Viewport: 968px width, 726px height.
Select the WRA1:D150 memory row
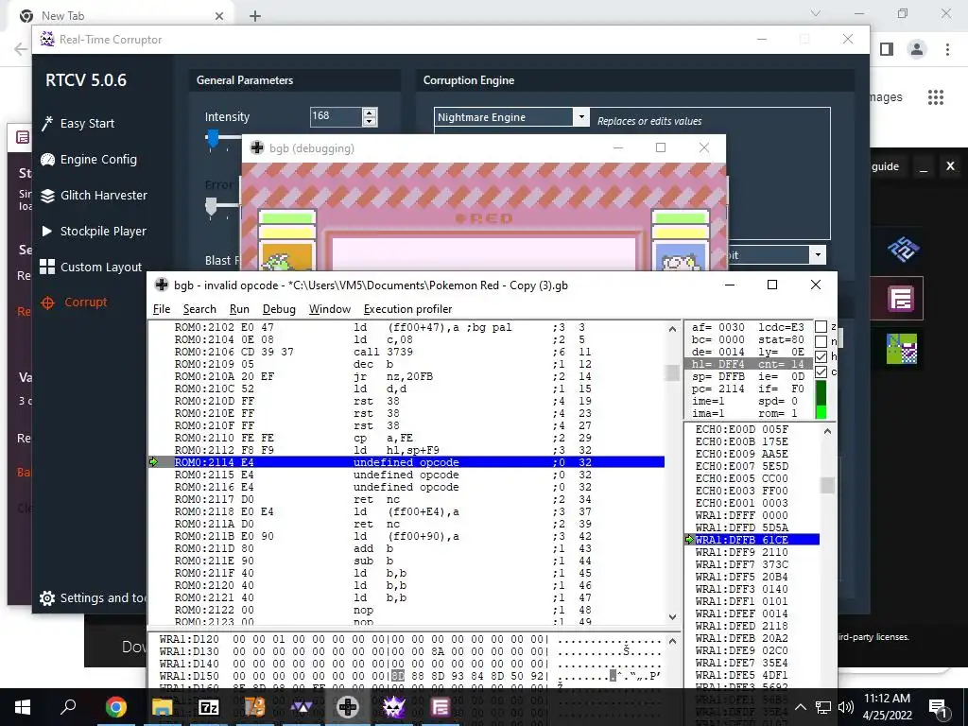[410, 676]
